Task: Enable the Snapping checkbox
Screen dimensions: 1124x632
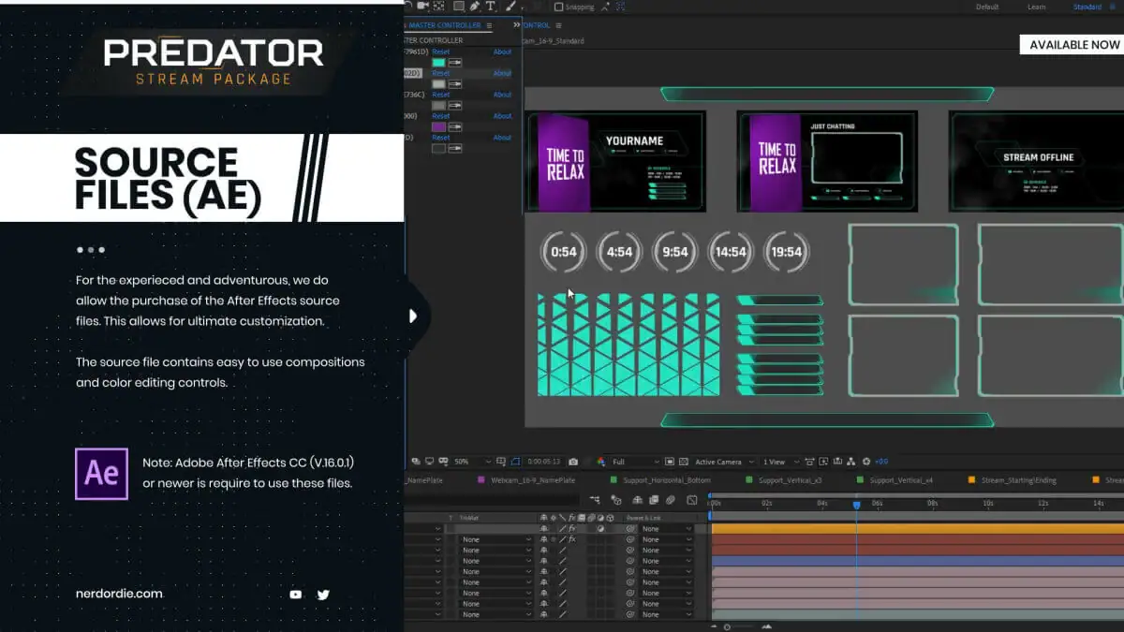Action: click(559, 7)
